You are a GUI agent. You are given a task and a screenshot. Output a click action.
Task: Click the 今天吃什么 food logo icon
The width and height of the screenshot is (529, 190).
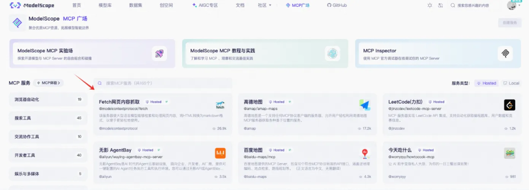tap(509, 153)
